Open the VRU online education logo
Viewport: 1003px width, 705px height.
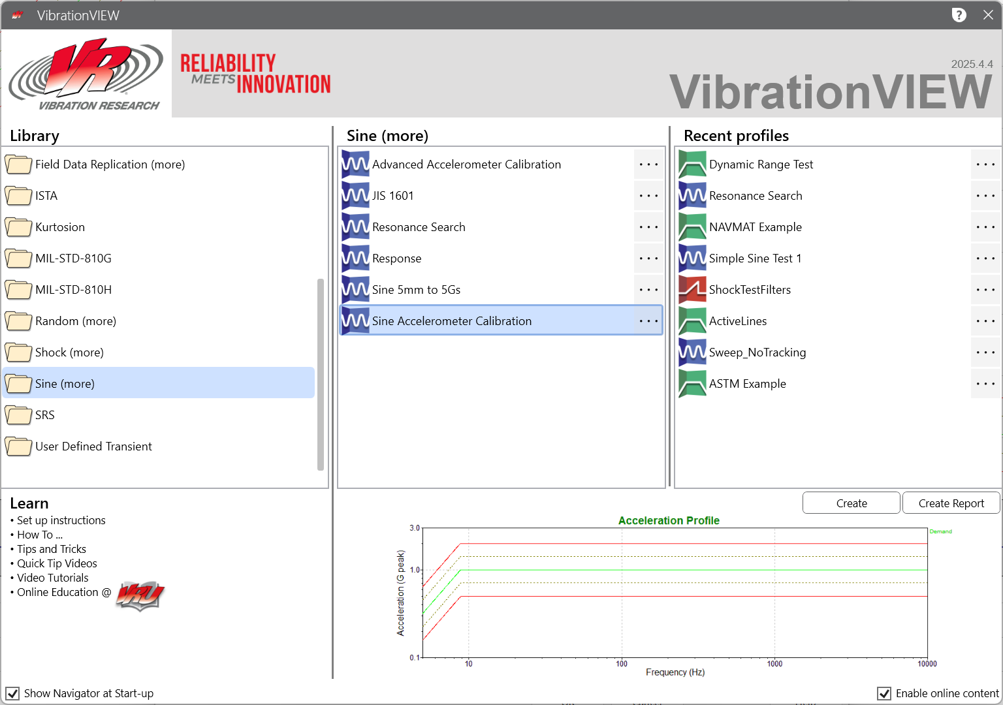[140, 595]
